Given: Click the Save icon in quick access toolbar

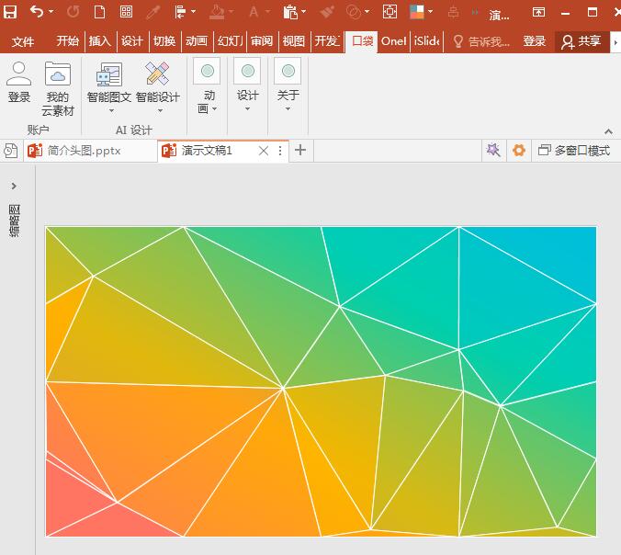Looking at the screenshot, I should [x=10, y=13].
